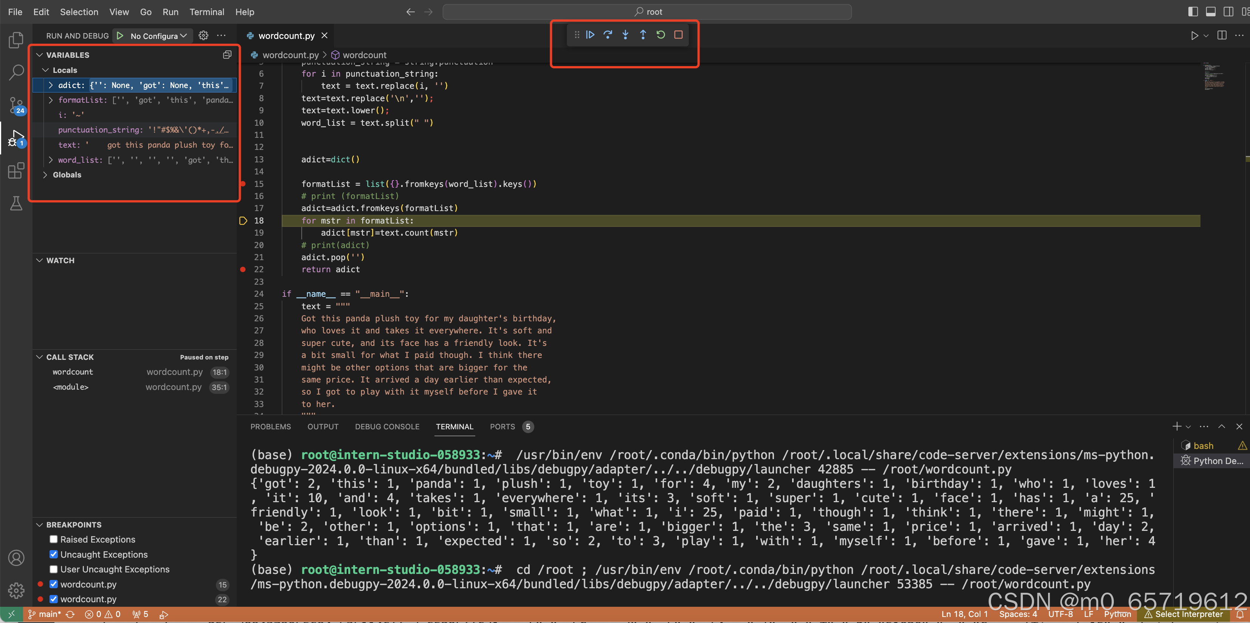The height and width of the screenshot is (623, 1250).
Task: Switch to the DEBUG CONSOLE tab
Action: 387,427
